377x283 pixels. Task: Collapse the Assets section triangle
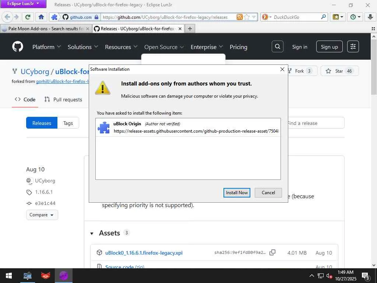tap(92, 233)
